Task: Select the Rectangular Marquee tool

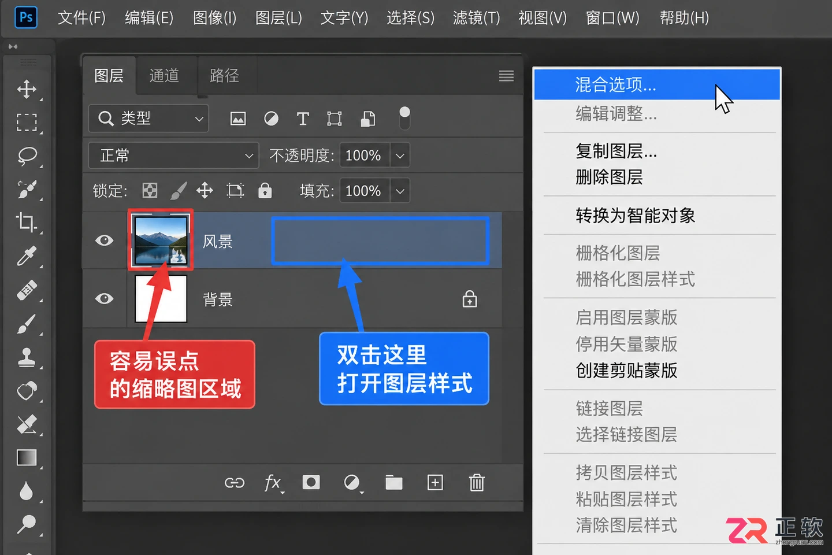Action: (27, 123)
